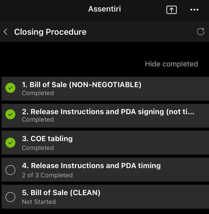Open Release Instructions and PDA signing item

(x=108, y=112)
